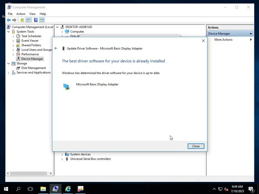Open the Action Center notifications
Screen dimensions: 259x194
tap(251, 189)
